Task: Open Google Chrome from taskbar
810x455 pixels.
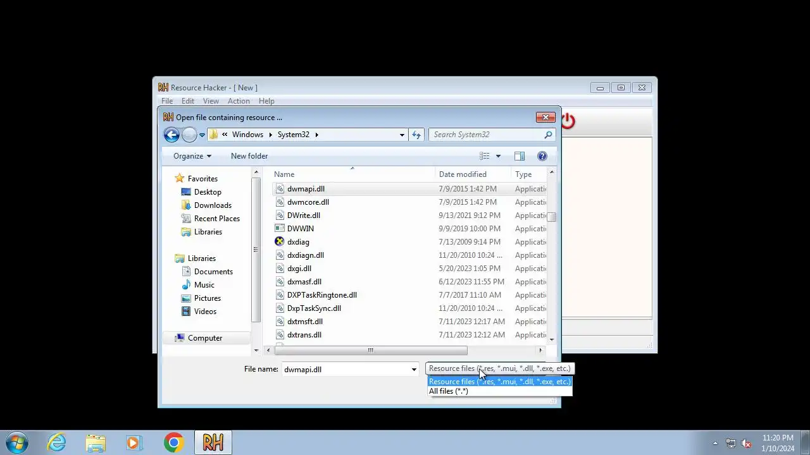Action: pyautogui.click(x=173, y=442)
